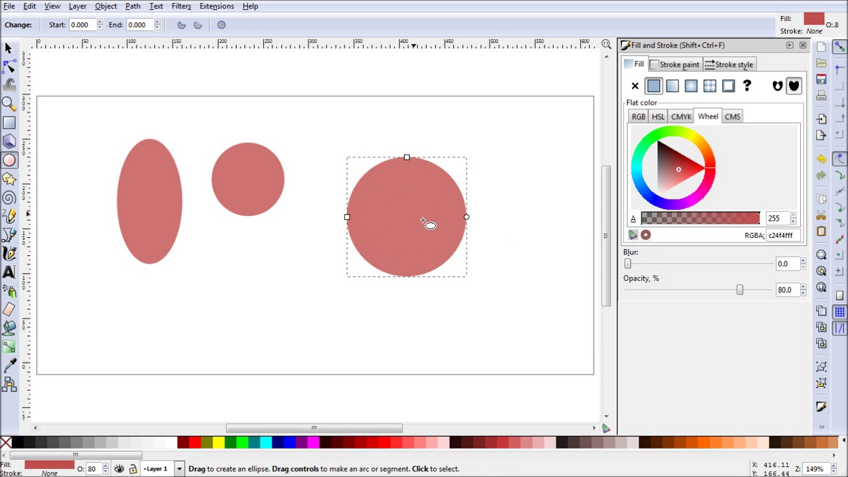Open the Extensions menu
Image resolution: width=848 pixels, height=477 pixels.
tap(217, 6)
